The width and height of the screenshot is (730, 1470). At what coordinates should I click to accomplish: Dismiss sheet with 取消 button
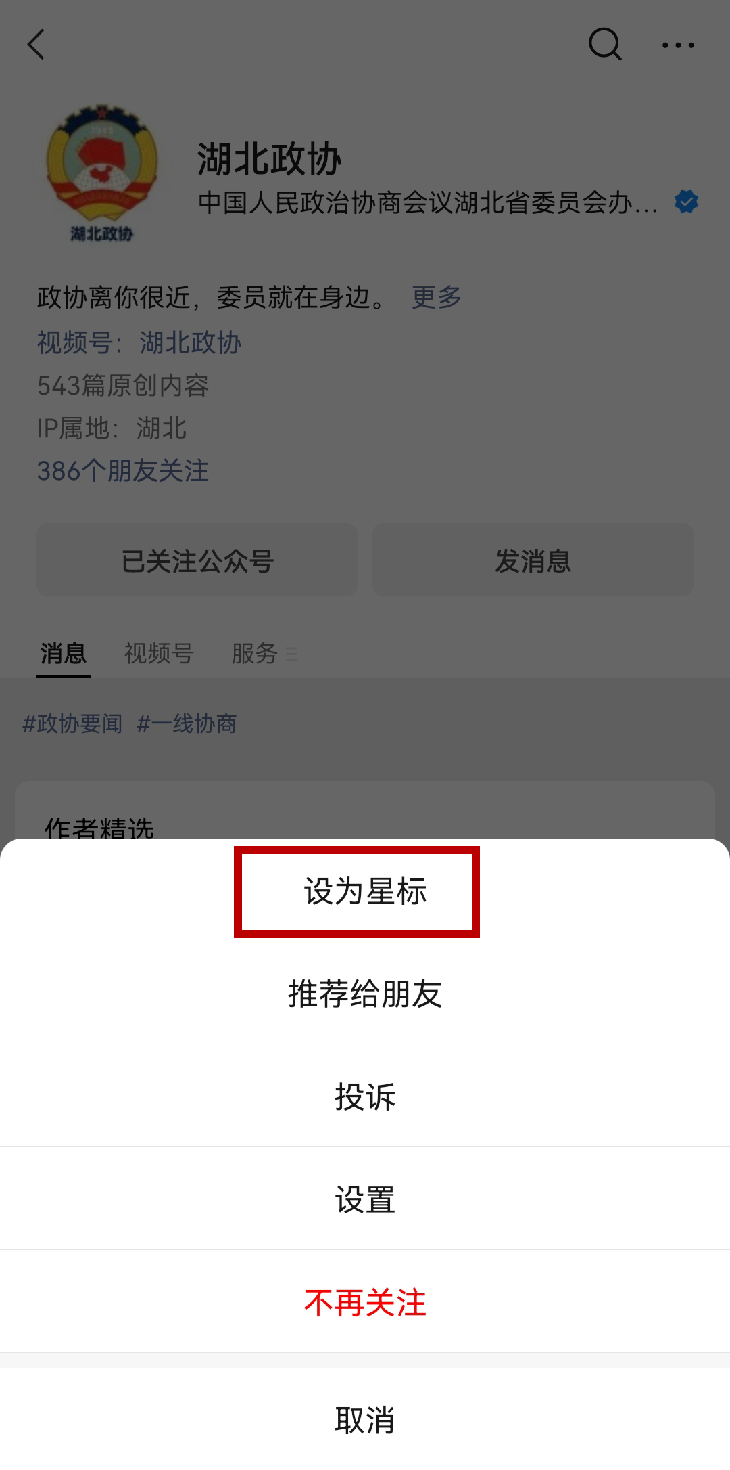[x=365, y=1419]
